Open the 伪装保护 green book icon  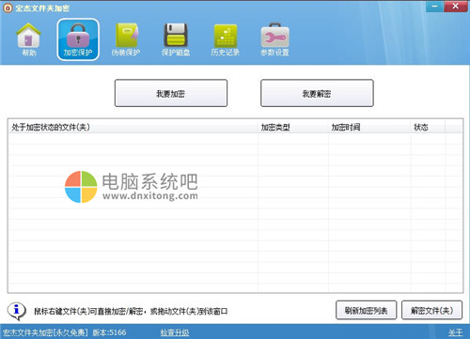(x=126, y=39)
